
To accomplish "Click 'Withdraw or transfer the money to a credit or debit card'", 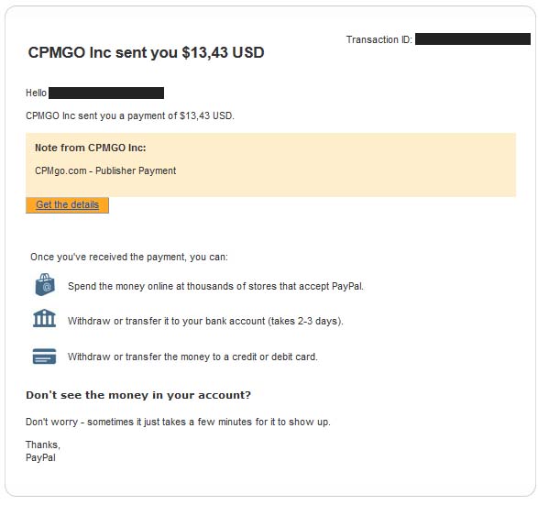I will click(192, 357).
